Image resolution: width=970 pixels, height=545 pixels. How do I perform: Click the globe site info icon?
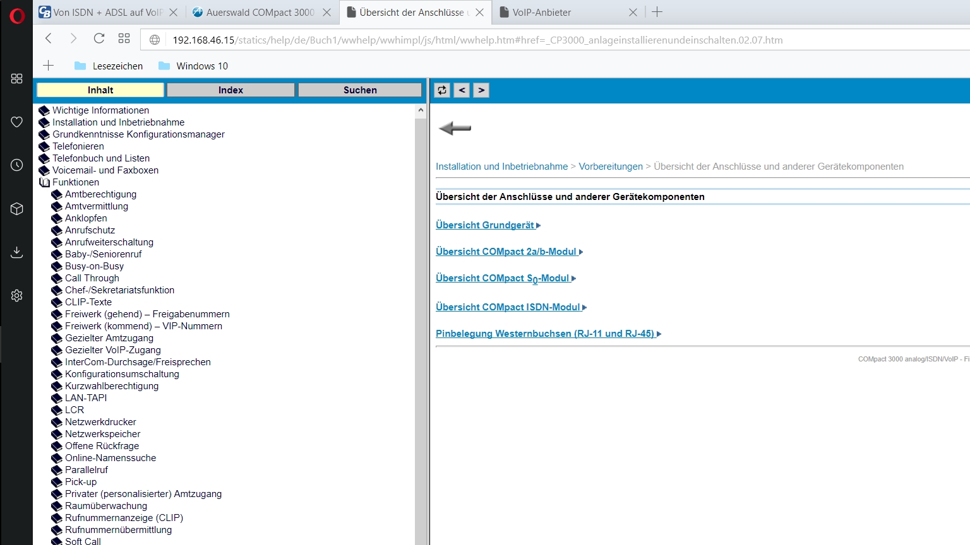point(155,40)
